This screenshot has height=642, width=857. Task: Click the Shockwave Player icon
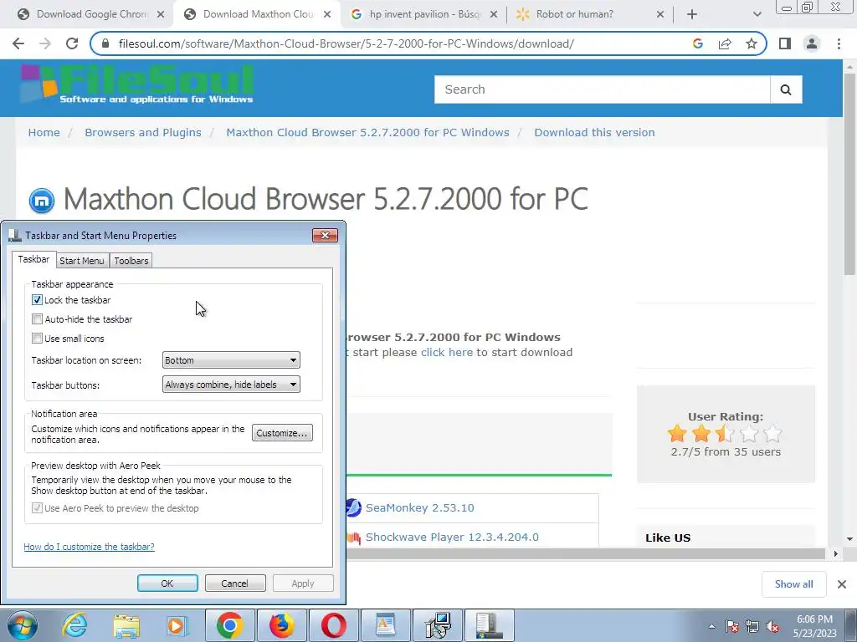[x=354, y=538]
